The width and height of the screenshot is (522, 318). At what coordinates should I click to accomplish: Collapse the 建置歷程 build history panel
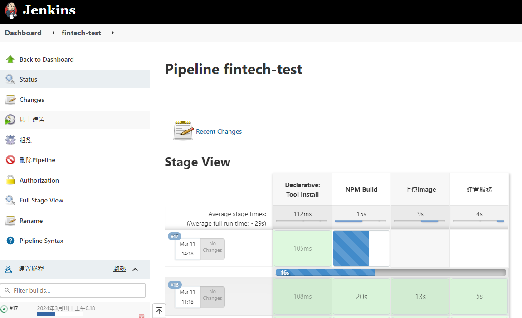tap(135, 270)
